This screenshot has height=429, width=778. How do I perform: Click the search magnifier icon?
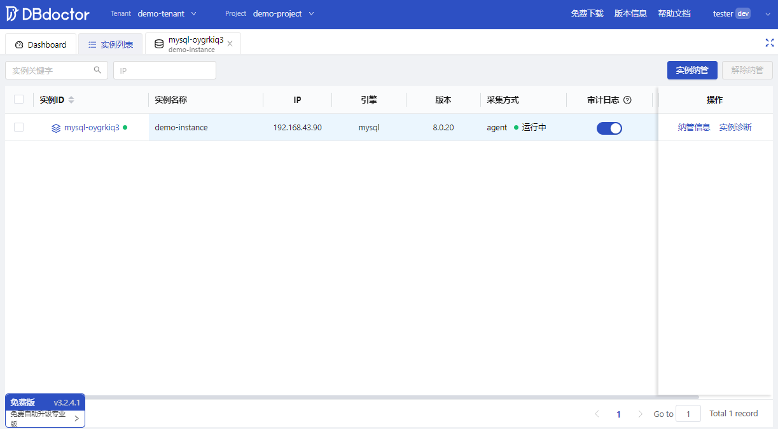(x=97, y=70)
